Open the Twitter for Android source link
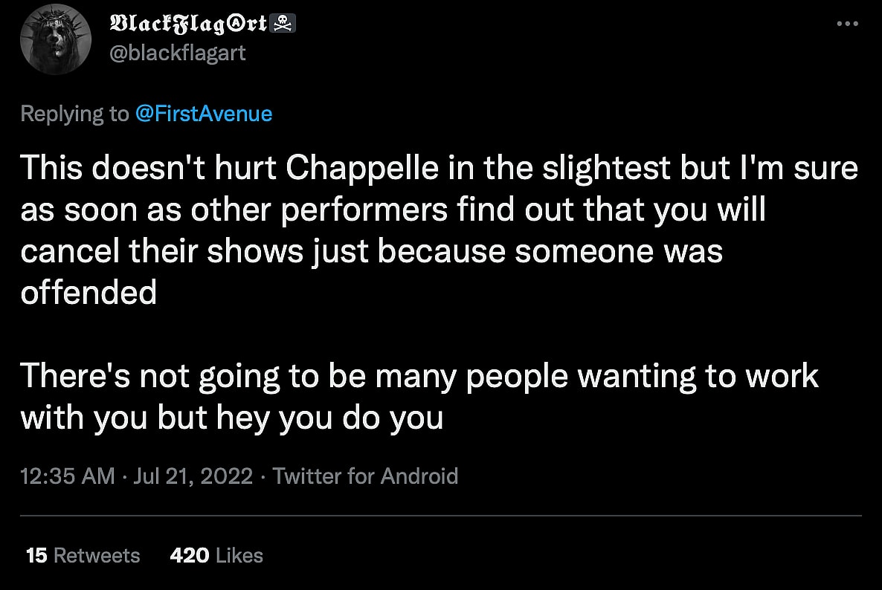 click(x=365, y=476)
